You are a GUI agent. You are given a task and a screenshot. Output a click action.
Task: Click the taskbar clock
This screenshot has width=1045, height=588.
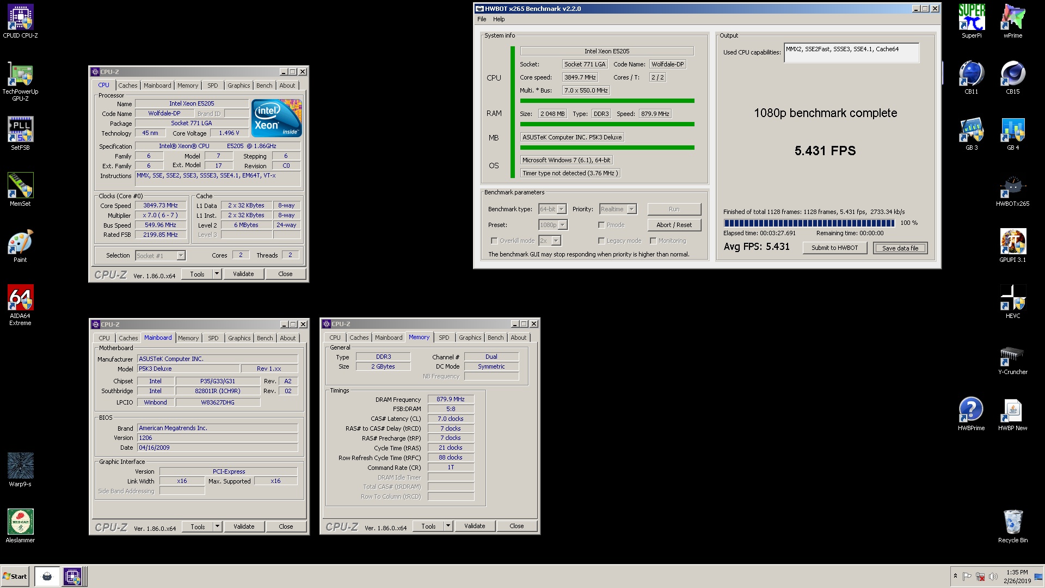(1017, 577)
